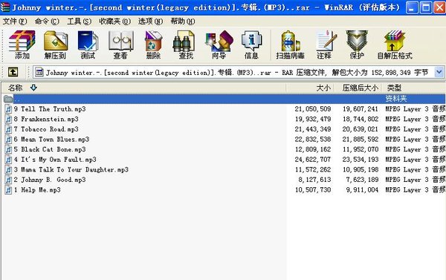This screenshot has width=446, height=280.
Task: Sort by Size (大小) column header
Action: click(x=310, y=88)
